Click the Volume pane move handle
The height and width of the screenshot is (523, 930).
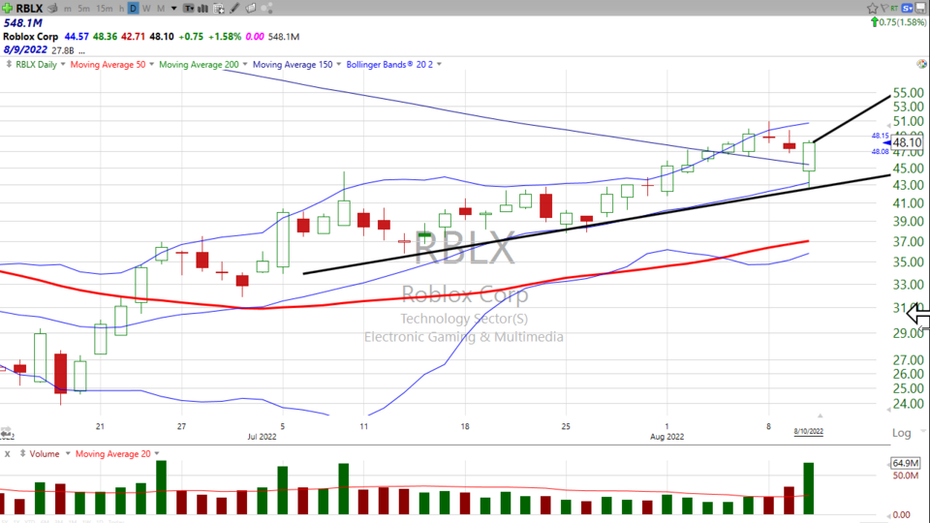coord(22,453)
